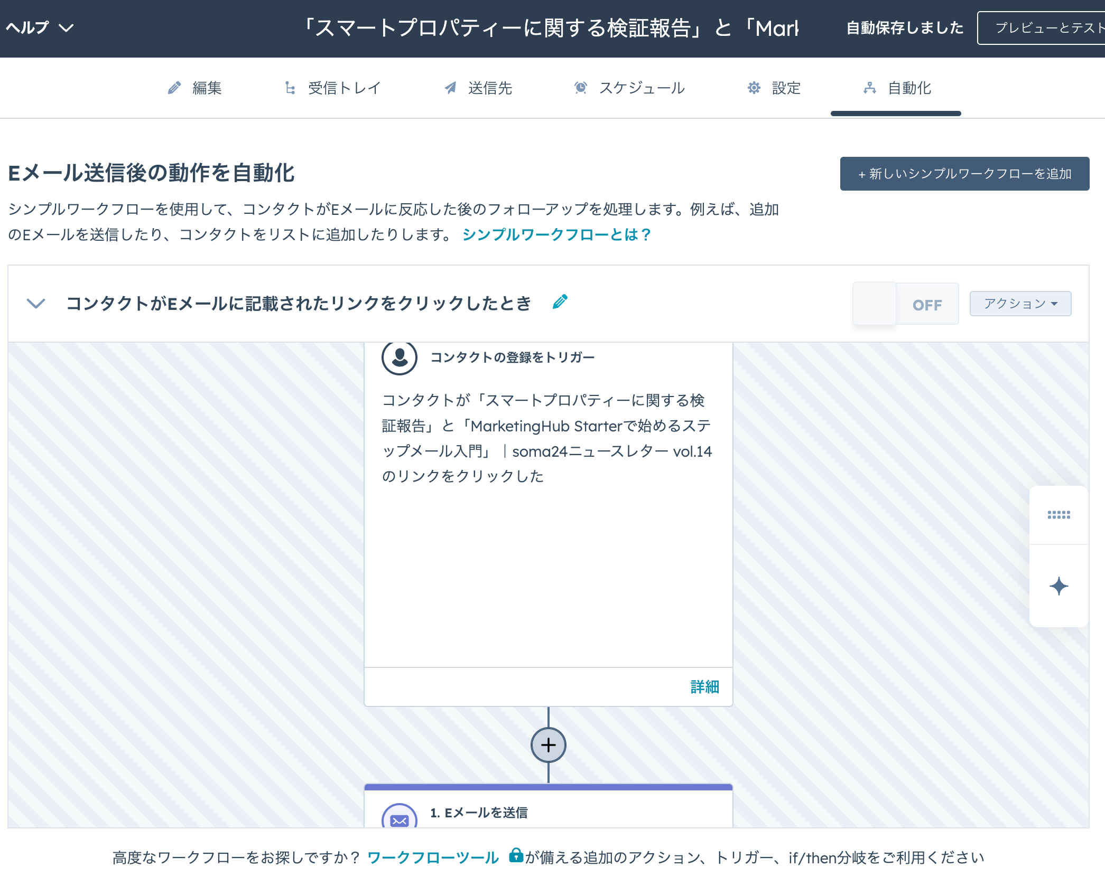Open the アクション dropdown

click(x=1020, y=304)
